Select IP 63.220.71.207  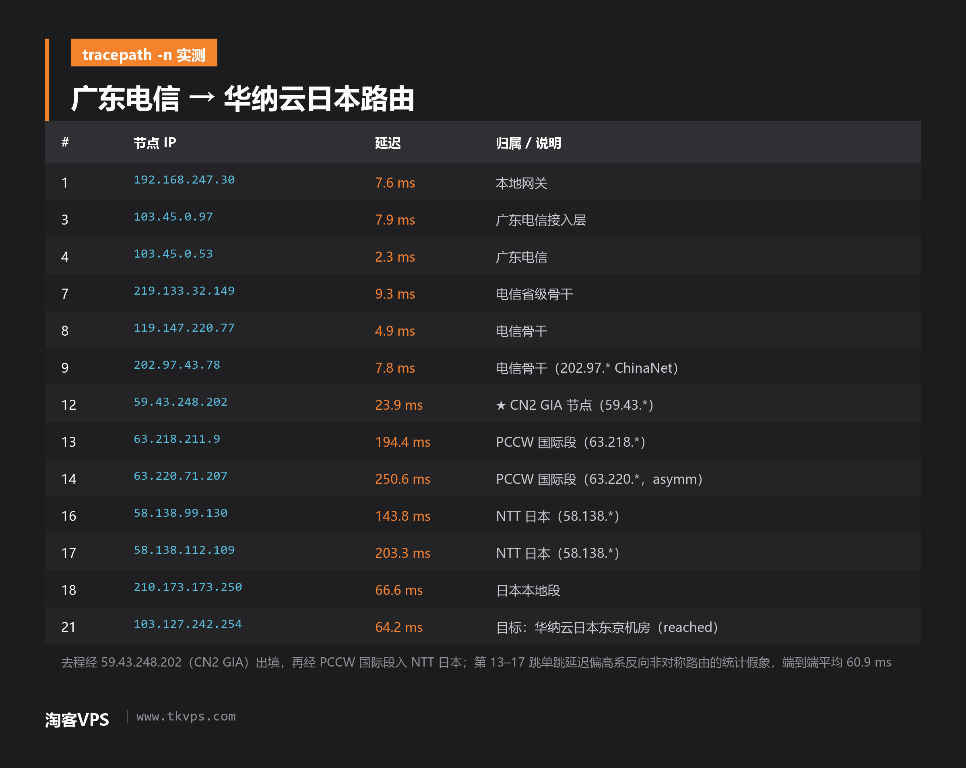(x=181, y=476)
